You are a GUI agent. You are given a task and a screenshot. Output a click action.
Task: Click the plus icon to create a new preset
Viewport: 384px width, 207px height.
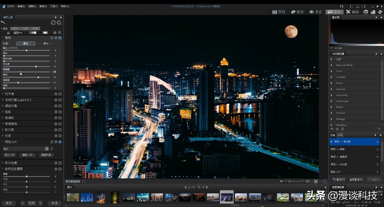(x=332, y=129)
